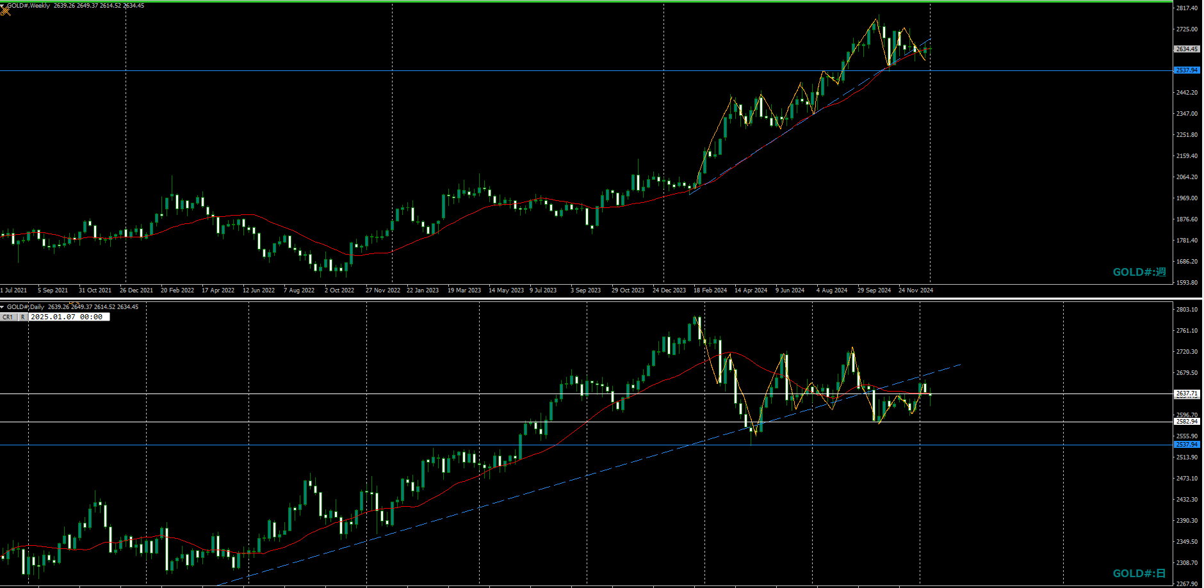
Task: Click the 18 Feb 2024 date axis label
Action: pos(710,290)
